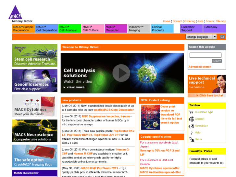Screen dimensions: 236x177
Task: Open Viscover Imaging tab
Action: (139, 29)
